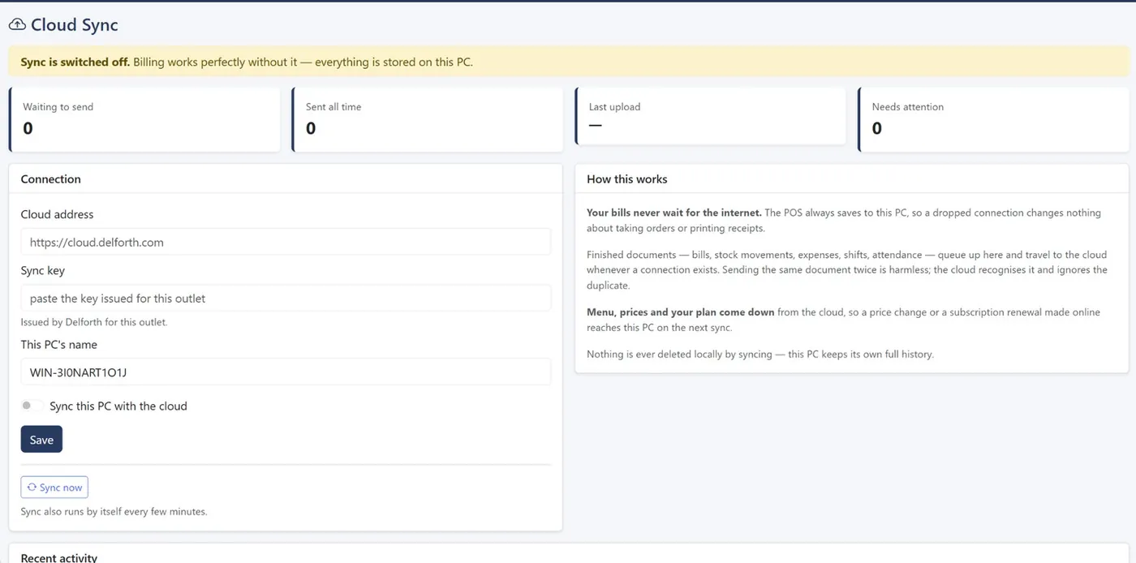Click the Sync now button
This screenshot has height=563, width=1136.
[x=54, y=488]
